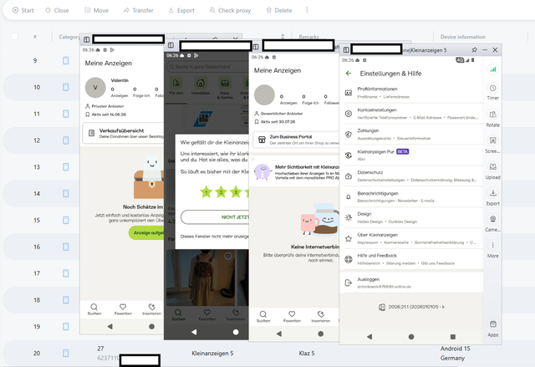Click the Export toolbar button
Screen dimensions: 535x367
coord(181,10)
